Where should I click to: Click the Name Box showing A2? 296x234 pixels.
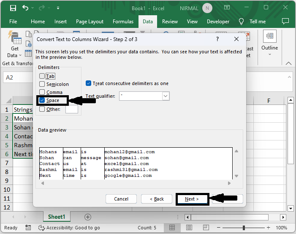click(x=18, y=77)
